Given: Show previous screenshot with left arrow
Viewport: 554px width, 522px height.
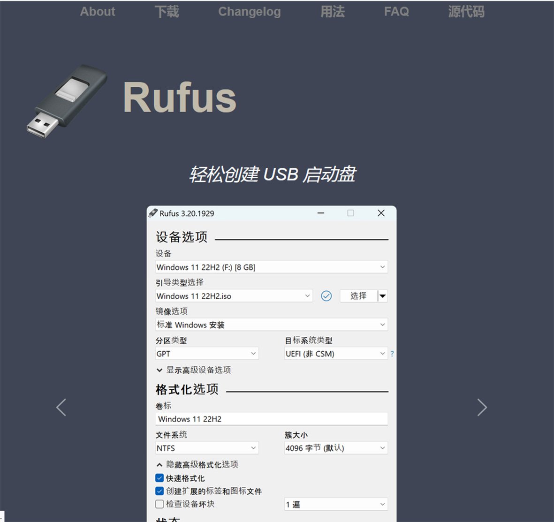Looking at the screenshot, I should [x=61, y=407].
